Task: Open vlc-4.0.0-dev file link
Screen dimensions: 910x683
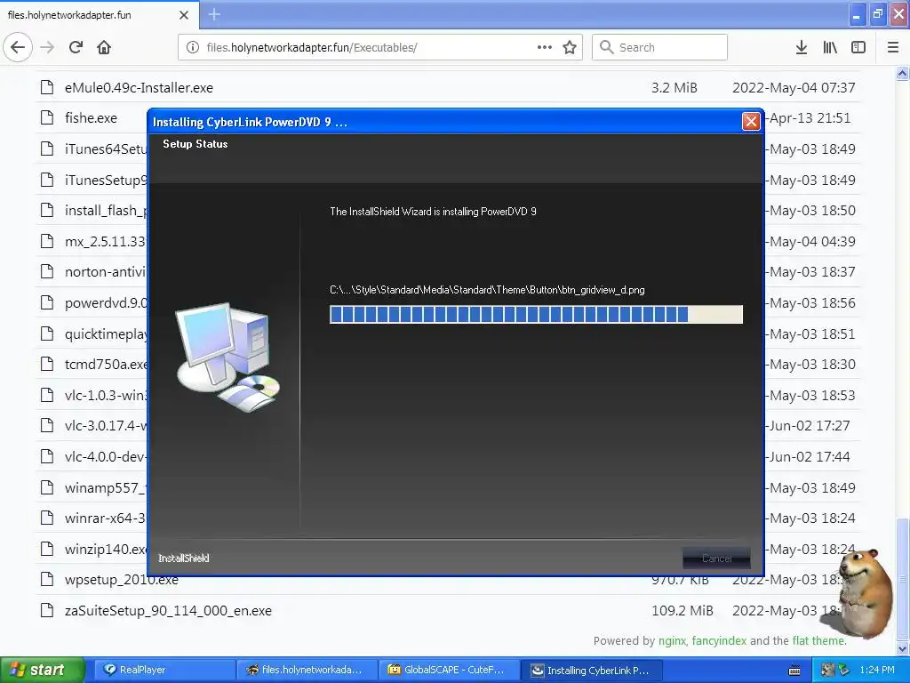Action: [x=106, y=457]
